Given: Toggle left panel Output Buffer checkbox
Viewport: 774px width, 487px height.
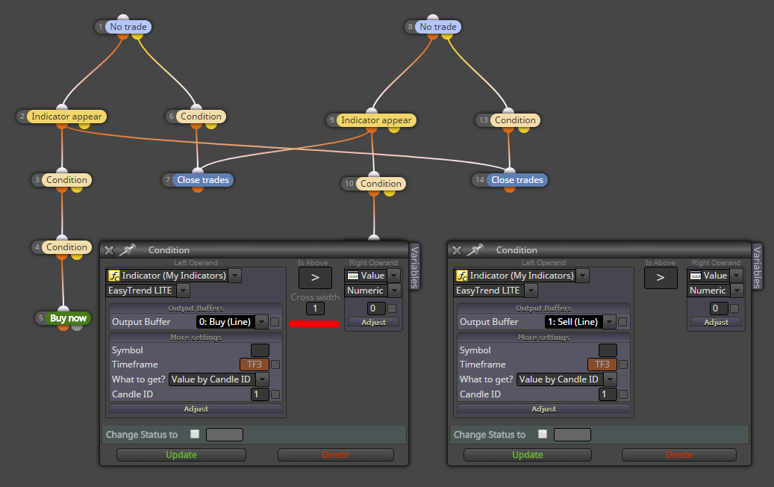Looking at the screenshot, I should pyautogui.click(x=275, y=322).
